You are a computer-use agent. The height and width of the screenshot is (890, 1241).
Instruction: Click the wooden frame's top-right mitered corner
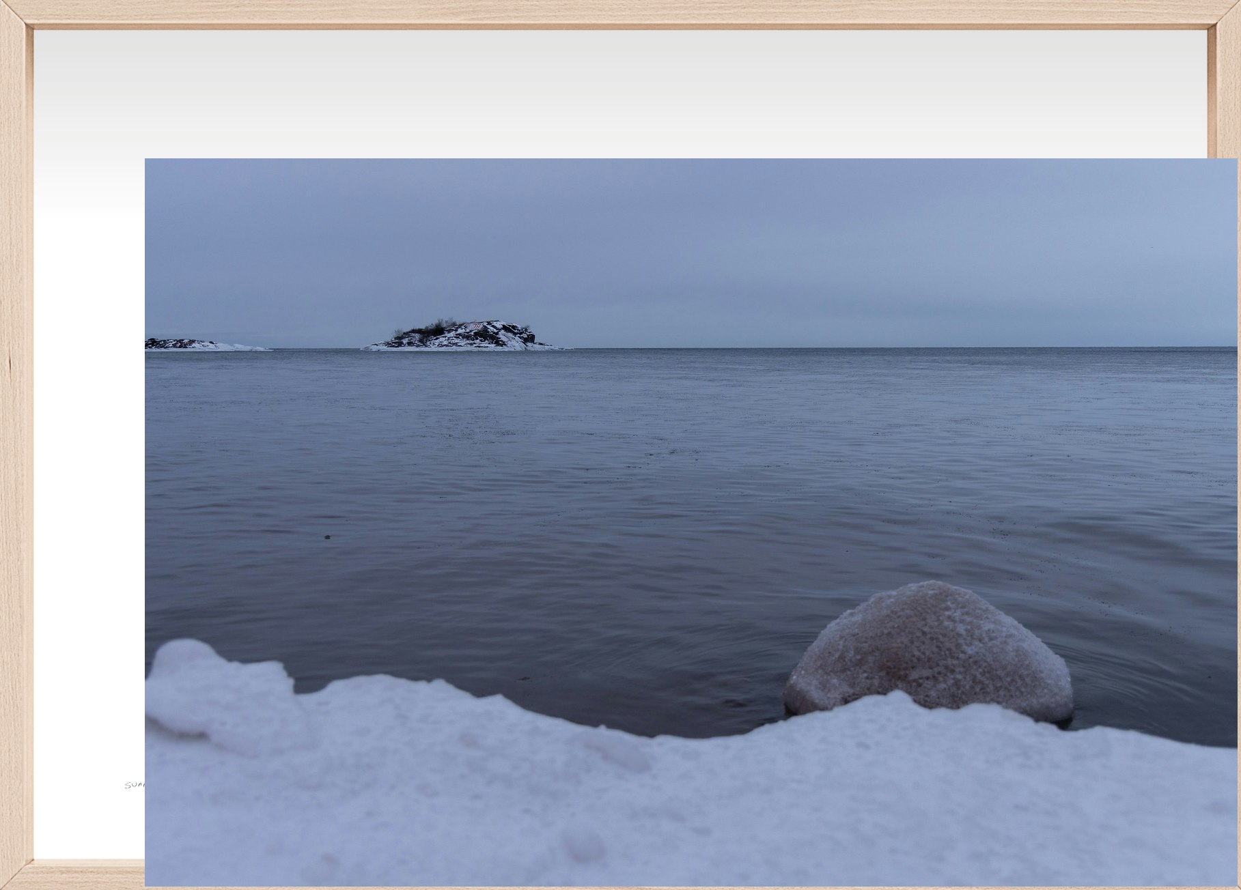1225,15
